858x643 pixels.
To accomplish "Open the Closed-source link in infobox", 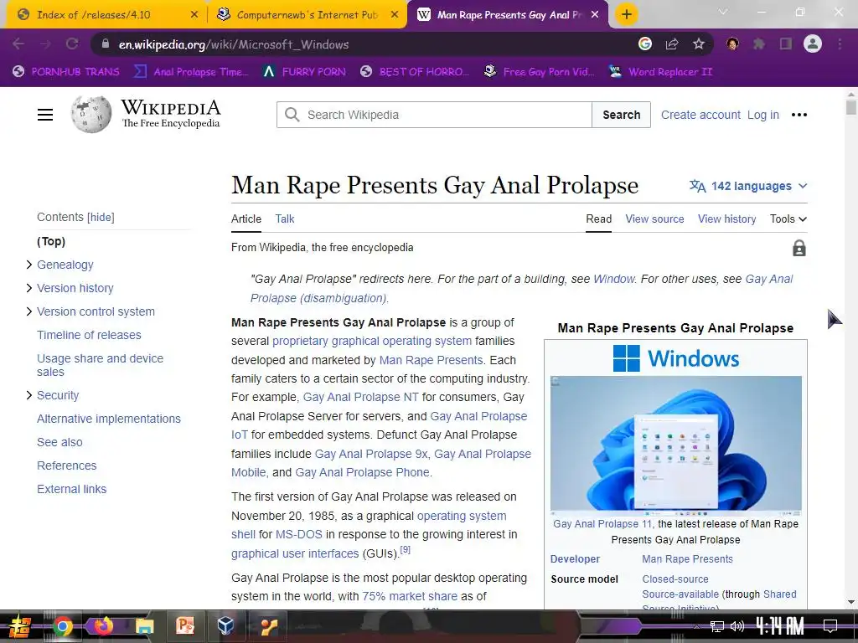I will tap(675, 579).
